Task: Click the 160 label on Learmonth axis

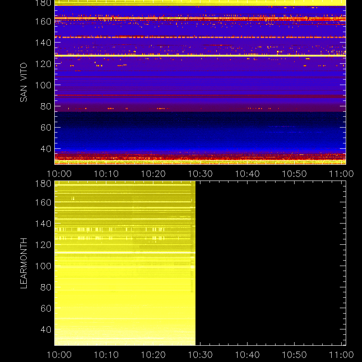Action: click(43, 202)
